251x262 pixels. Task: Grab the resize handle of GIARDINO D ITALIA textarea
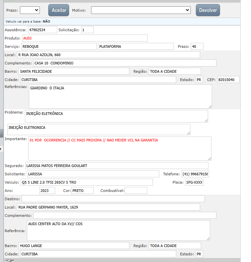pos(210,106)
